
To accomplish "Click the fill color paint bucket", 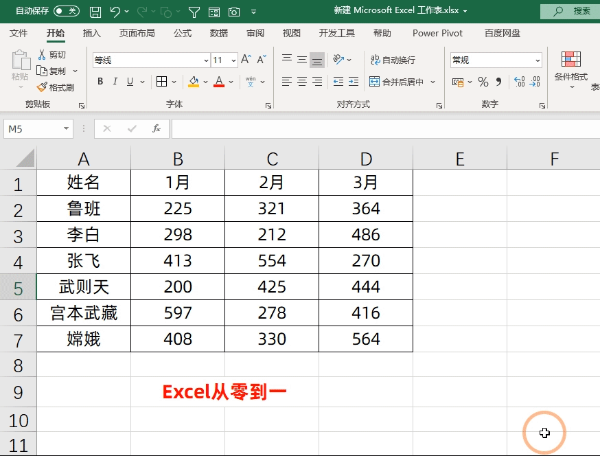I will pyautogui.click(x=194, y=82).
